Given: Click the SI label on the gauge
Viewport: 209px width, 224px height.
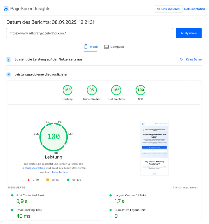Looking at the screenshot, I should click(47, 122).
